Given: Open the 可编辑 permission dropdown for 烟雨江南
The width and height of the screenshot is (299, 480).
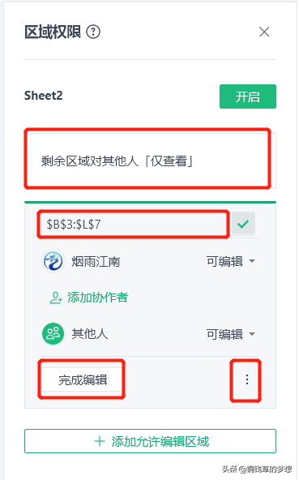Looking at the screenshot, I should [231, 261].
